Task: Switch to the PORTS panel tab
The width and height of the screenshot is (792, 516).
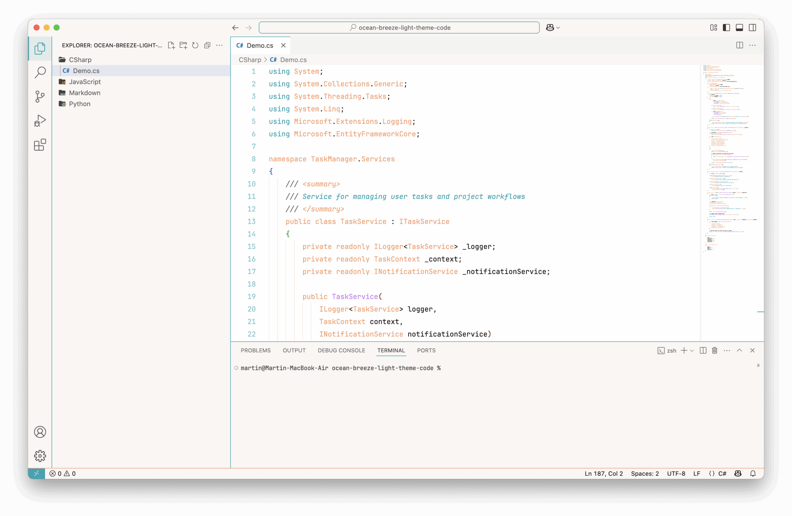Action: (426, 350)
